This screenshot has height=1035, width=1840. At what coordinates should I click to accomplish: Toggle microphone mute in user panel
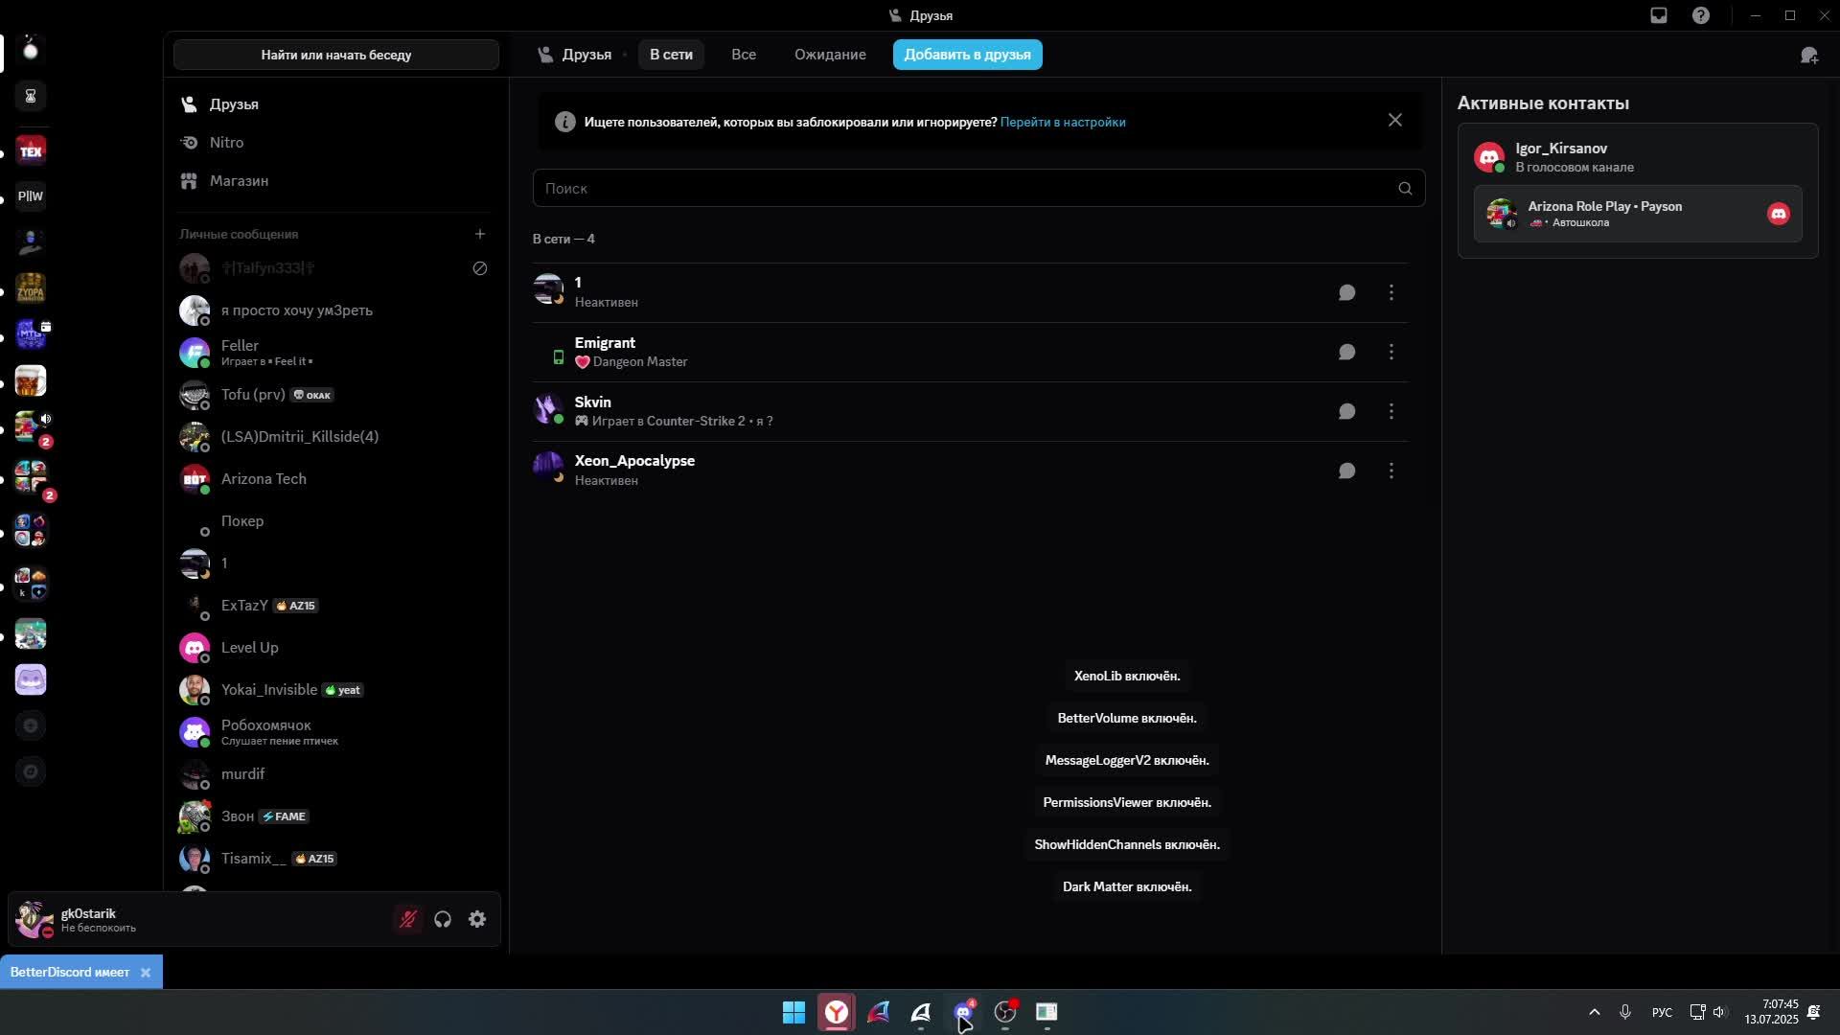pyautogui.click(x=408, y=920)
